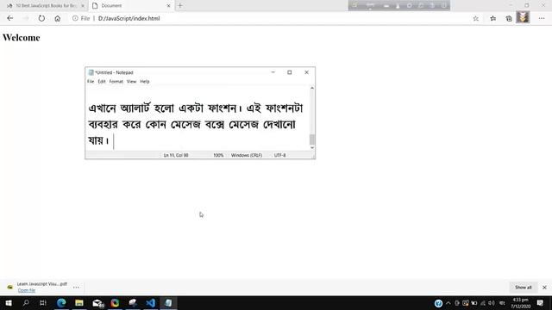Open Microsoft Edge from taskbar
The height and width of the screenshot is (310, 552).
coord(61,303)
